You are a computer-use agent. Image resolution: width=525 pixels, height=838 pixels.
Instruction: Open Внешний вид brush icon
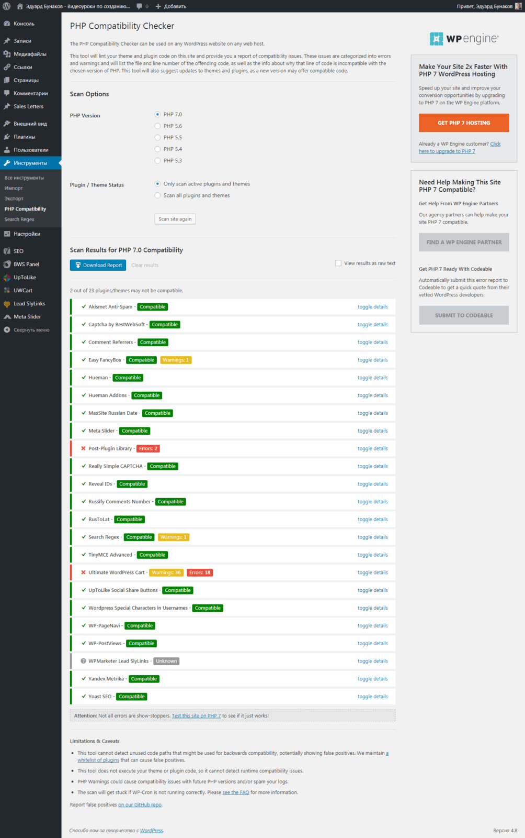pos(7,124)
